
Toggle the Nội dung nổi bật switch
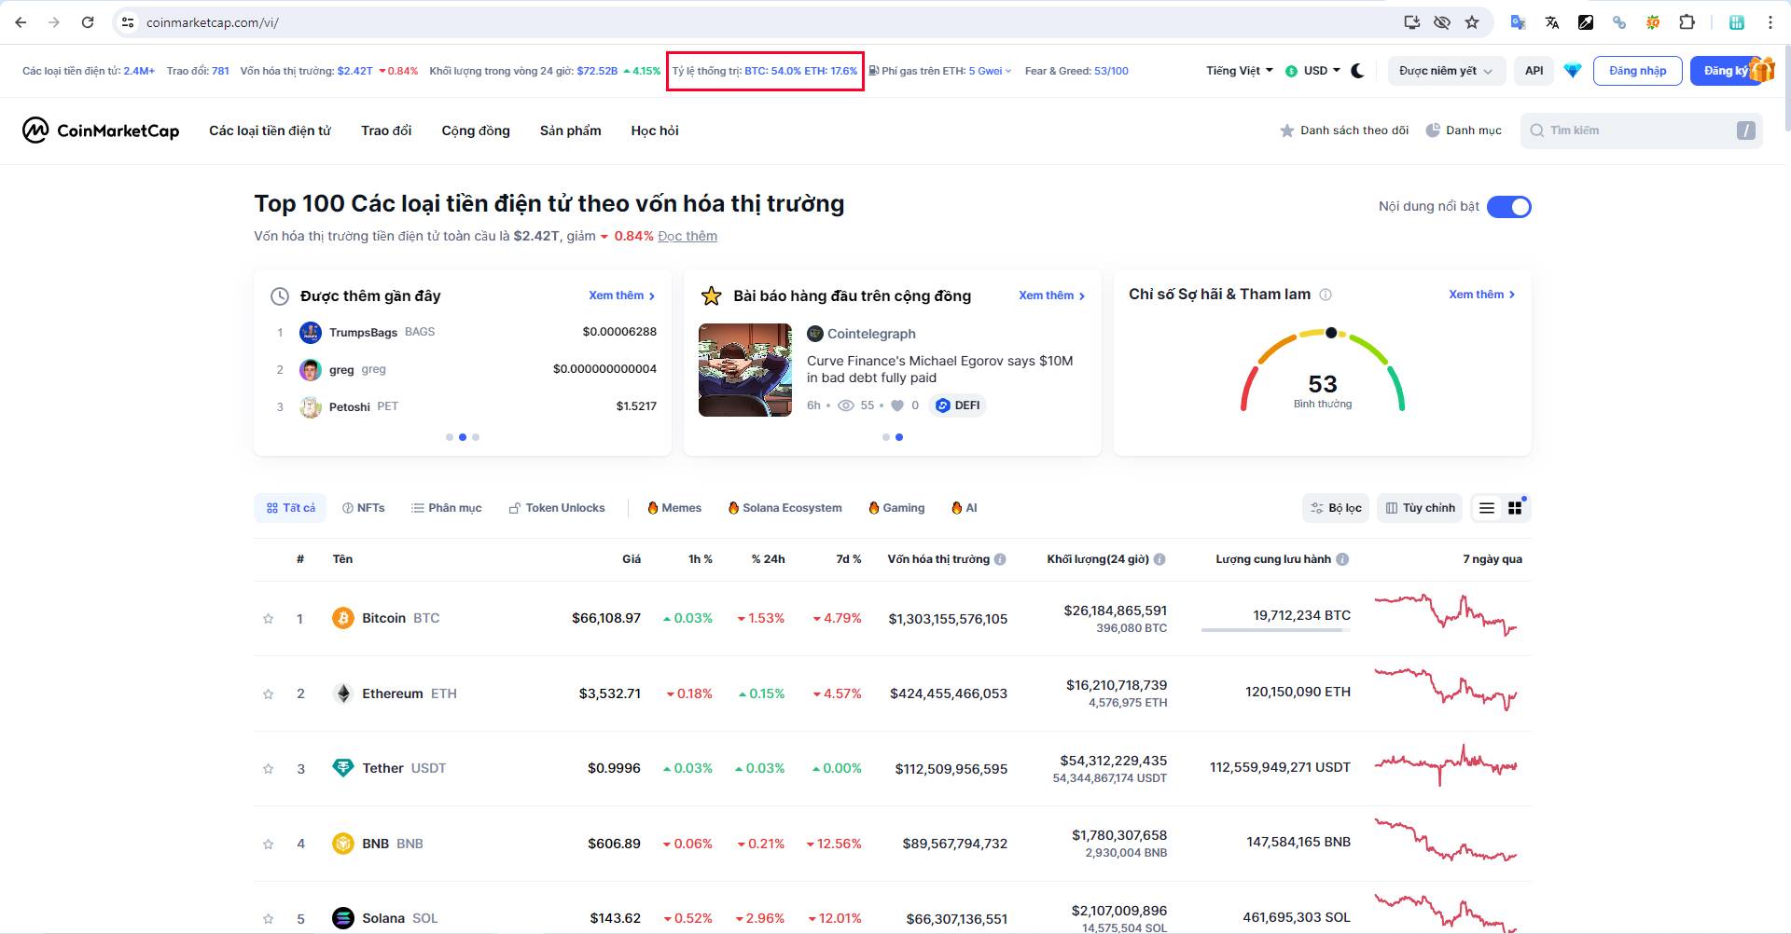click(x=1508, y=207)
